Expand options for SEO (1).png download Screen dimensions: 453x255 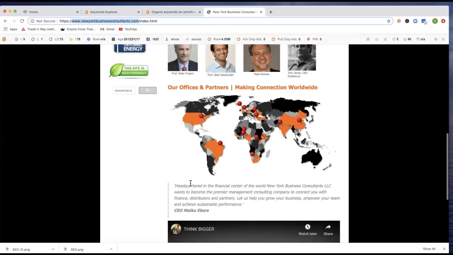point(53,249)
